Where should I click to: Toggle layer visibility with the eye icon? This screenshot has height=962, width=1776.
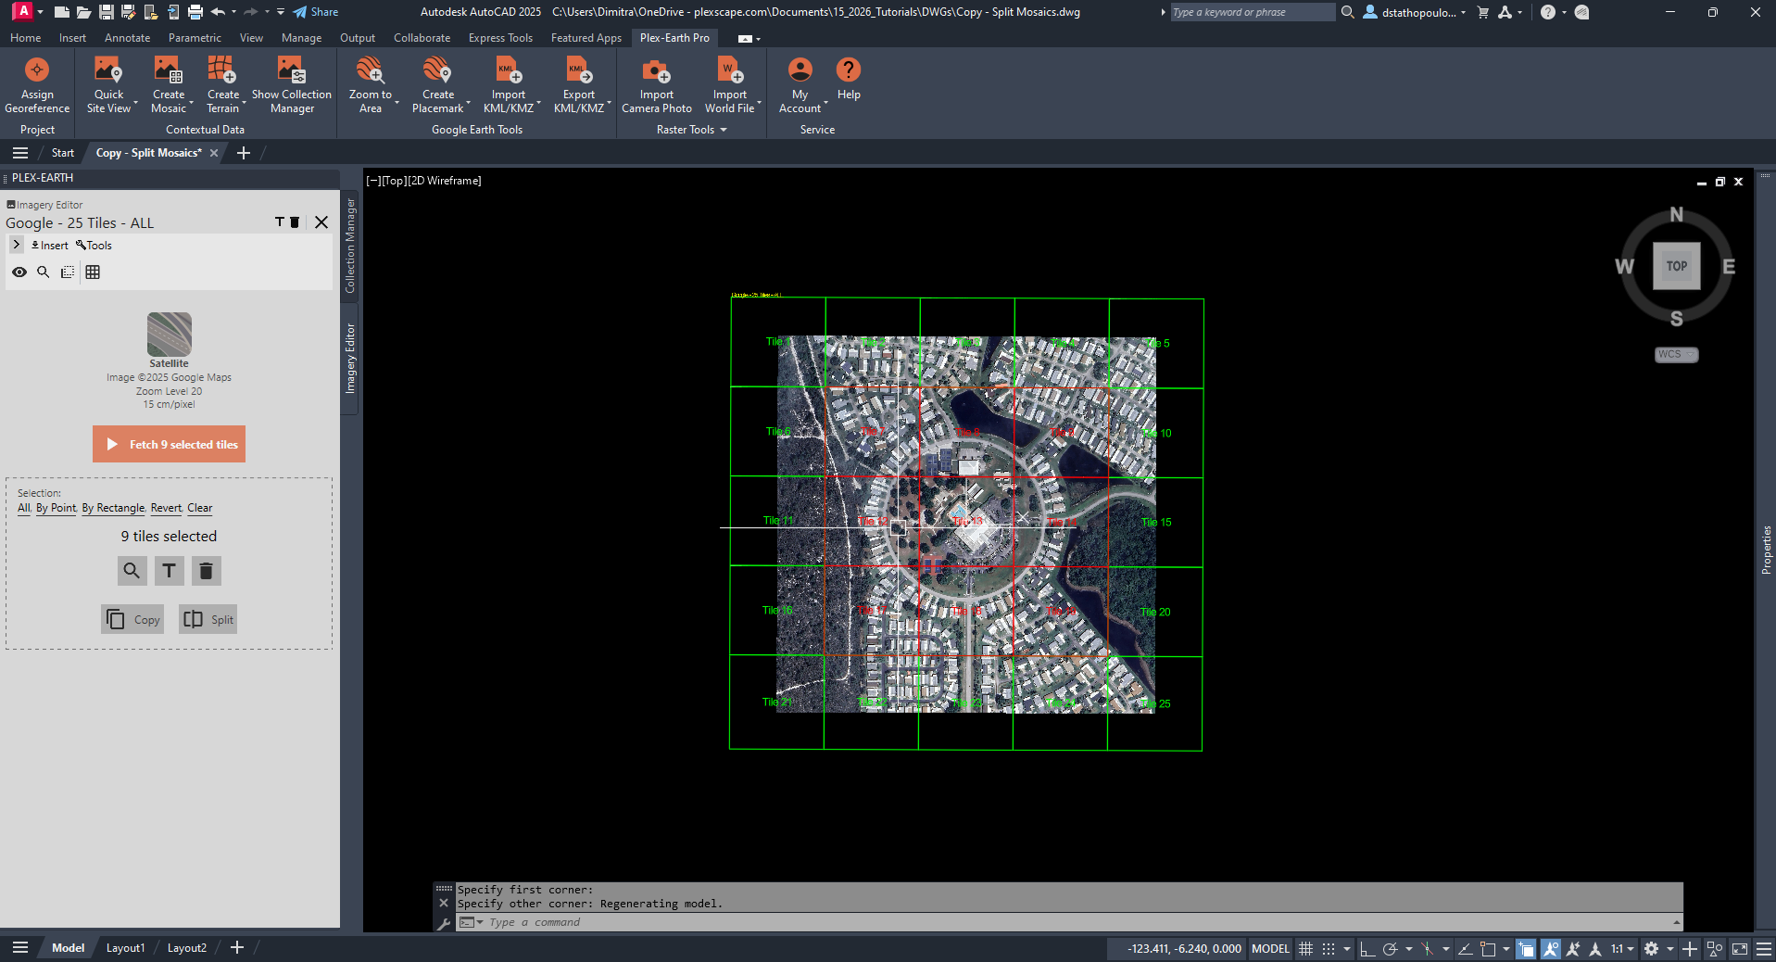pyautogui.click(x=19, y=272)
